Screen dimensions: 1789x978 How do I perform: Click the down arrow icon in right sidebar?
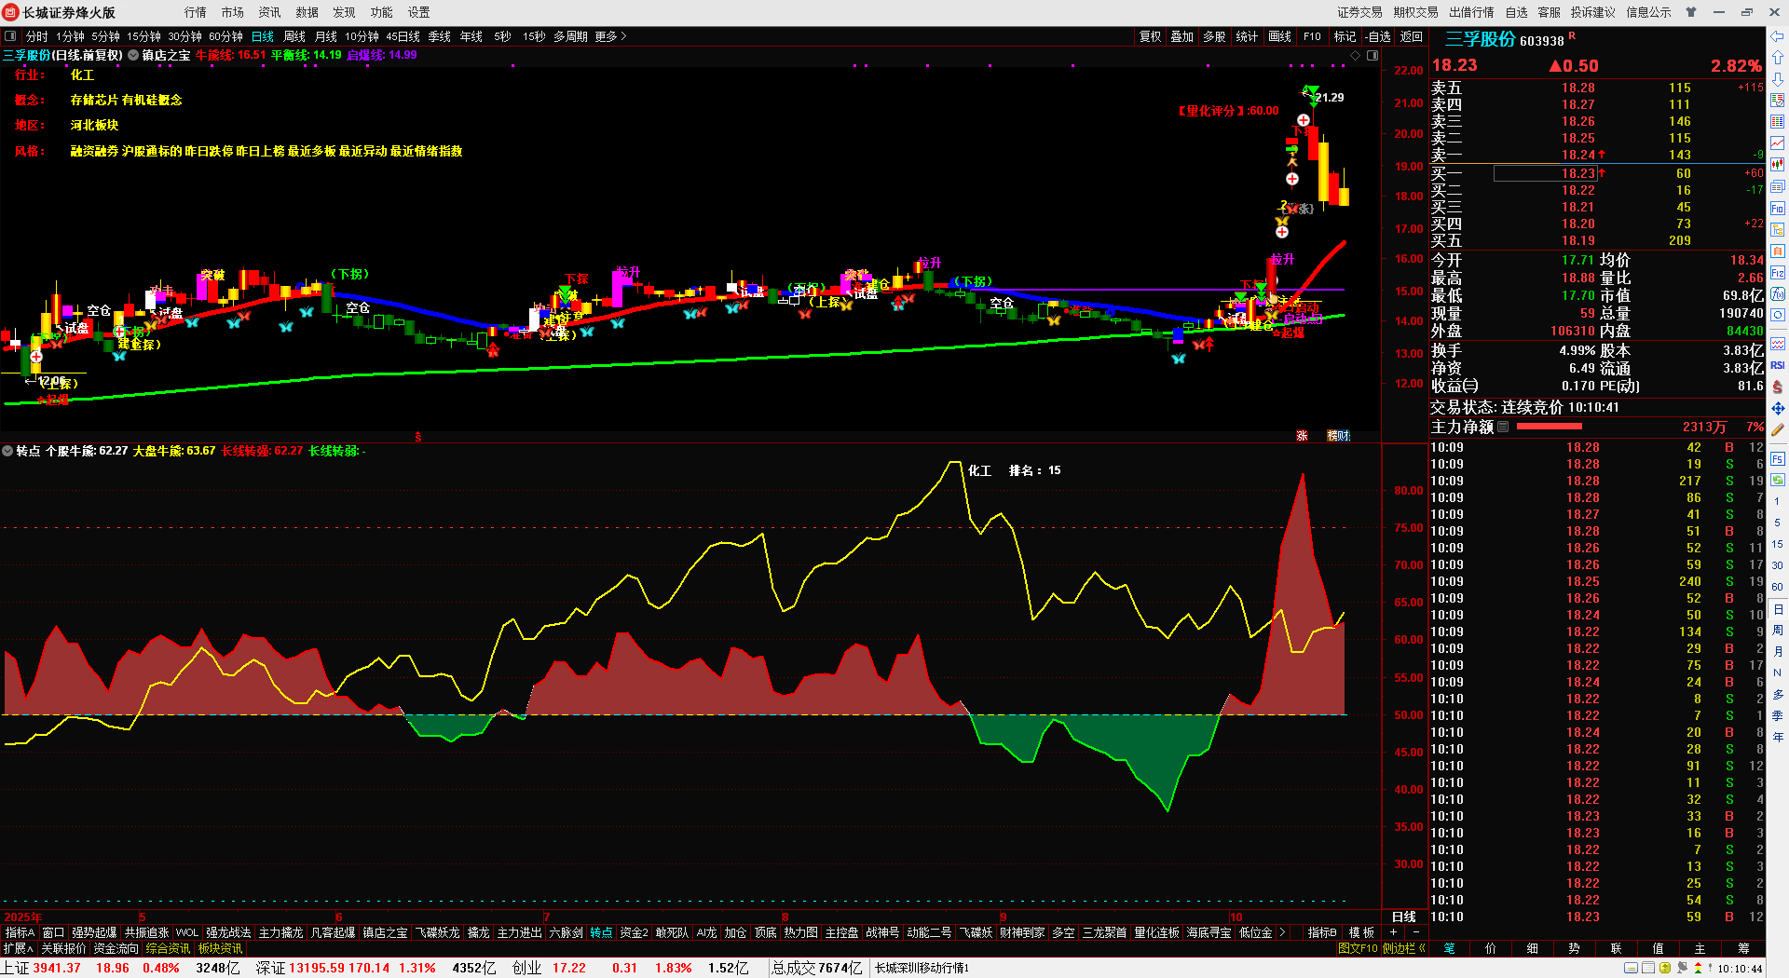1778,79
